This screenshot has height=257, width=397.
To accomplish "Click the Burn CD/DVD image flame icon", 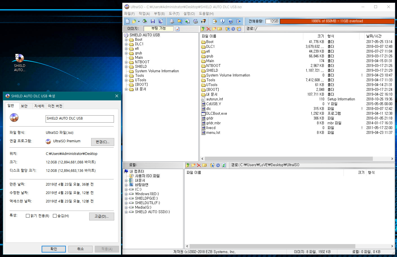I will 203,21.
